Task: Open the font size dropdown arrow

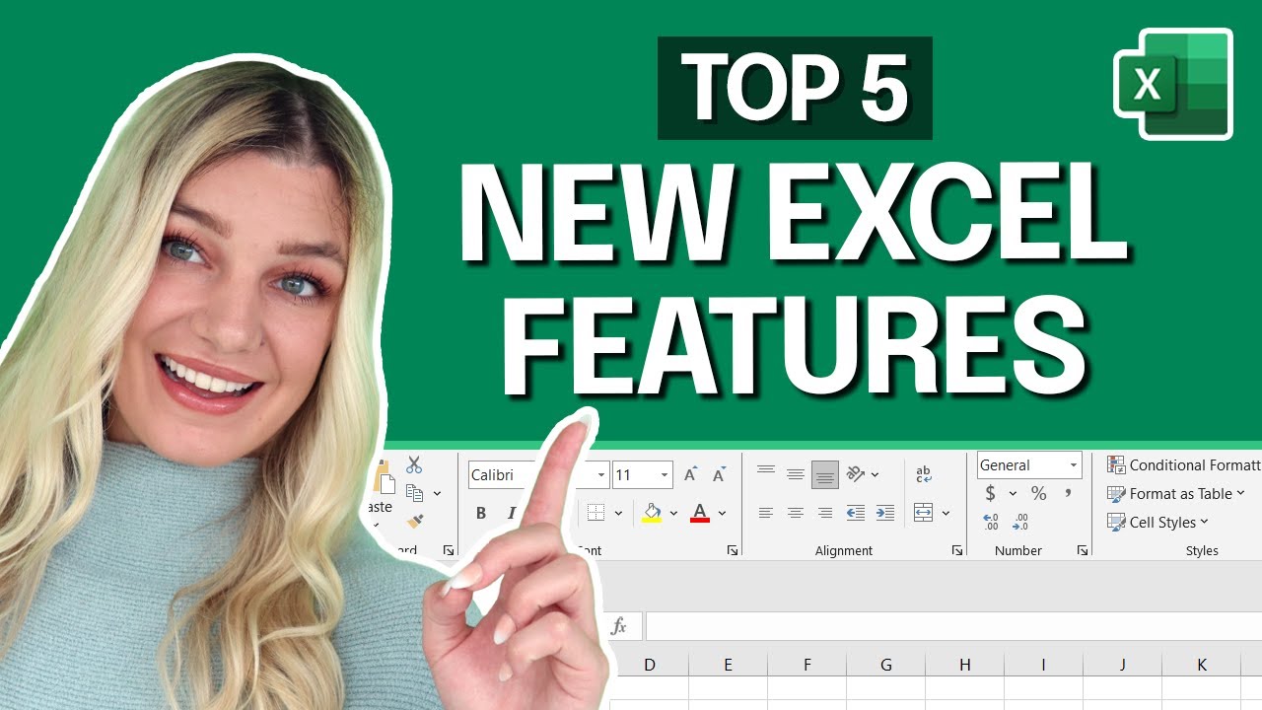Action: [665, 475]
